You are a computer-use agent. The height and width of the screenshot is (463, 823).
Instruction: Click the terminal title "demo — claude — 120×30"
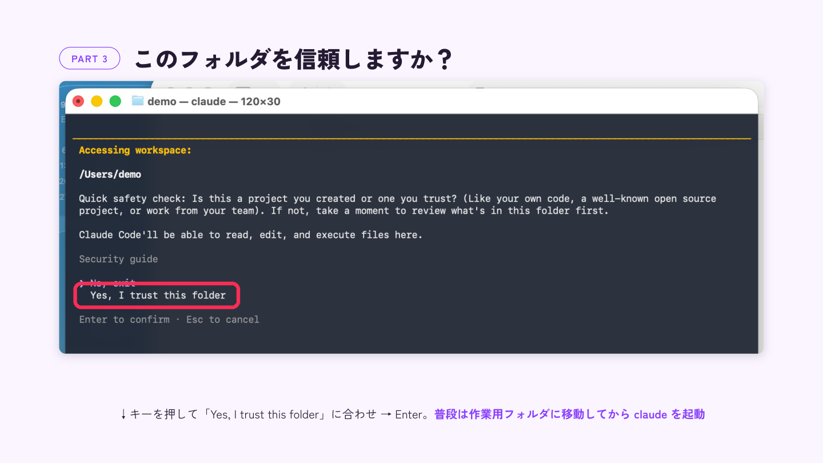click(x=214, y=102)
